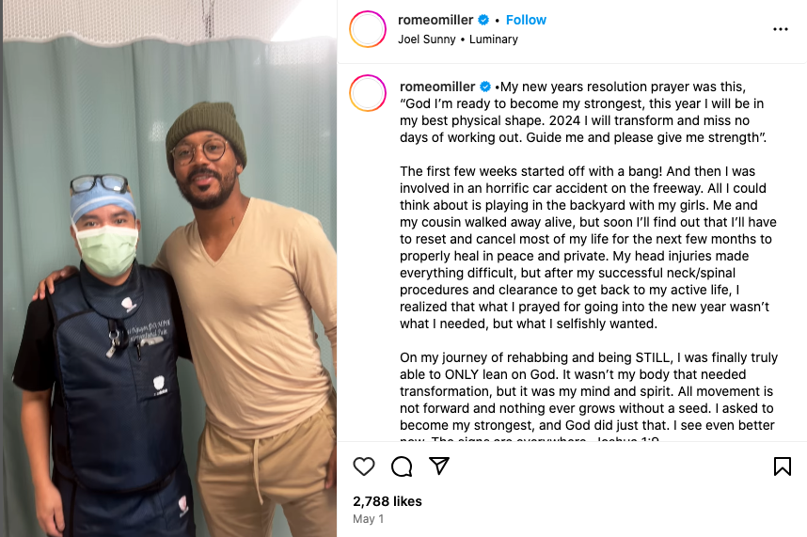The width and height of the screenshot is (807, 537).
Task: View the story from the header profile avatar
Action: (x=368, y=29)
